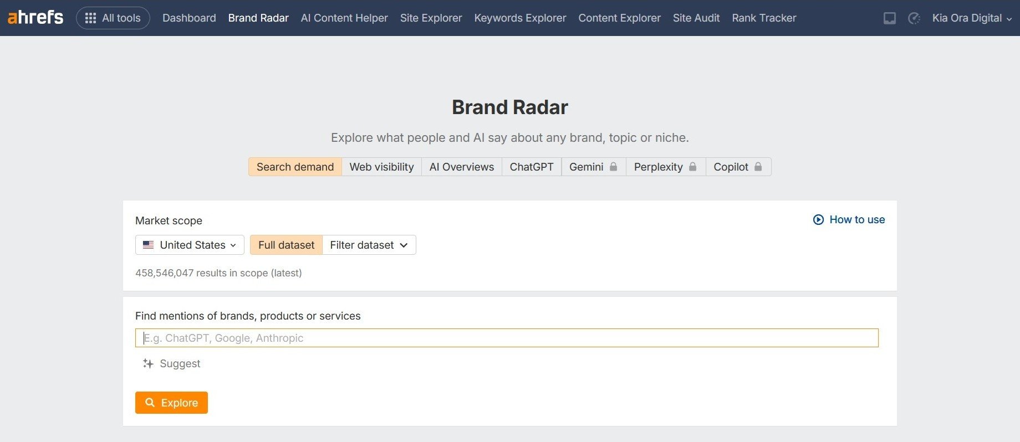Switch to AI Overviews tab

pyautogui.click(x=461, y=167)
